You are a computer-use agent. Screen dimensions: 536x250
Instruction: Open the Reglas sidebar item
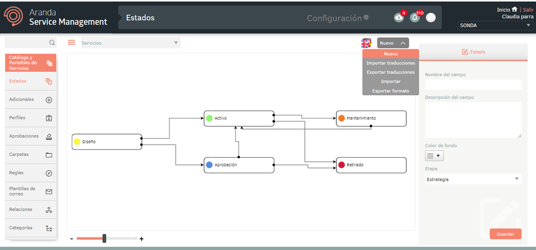pyautogui.click(x=31, y=173)
